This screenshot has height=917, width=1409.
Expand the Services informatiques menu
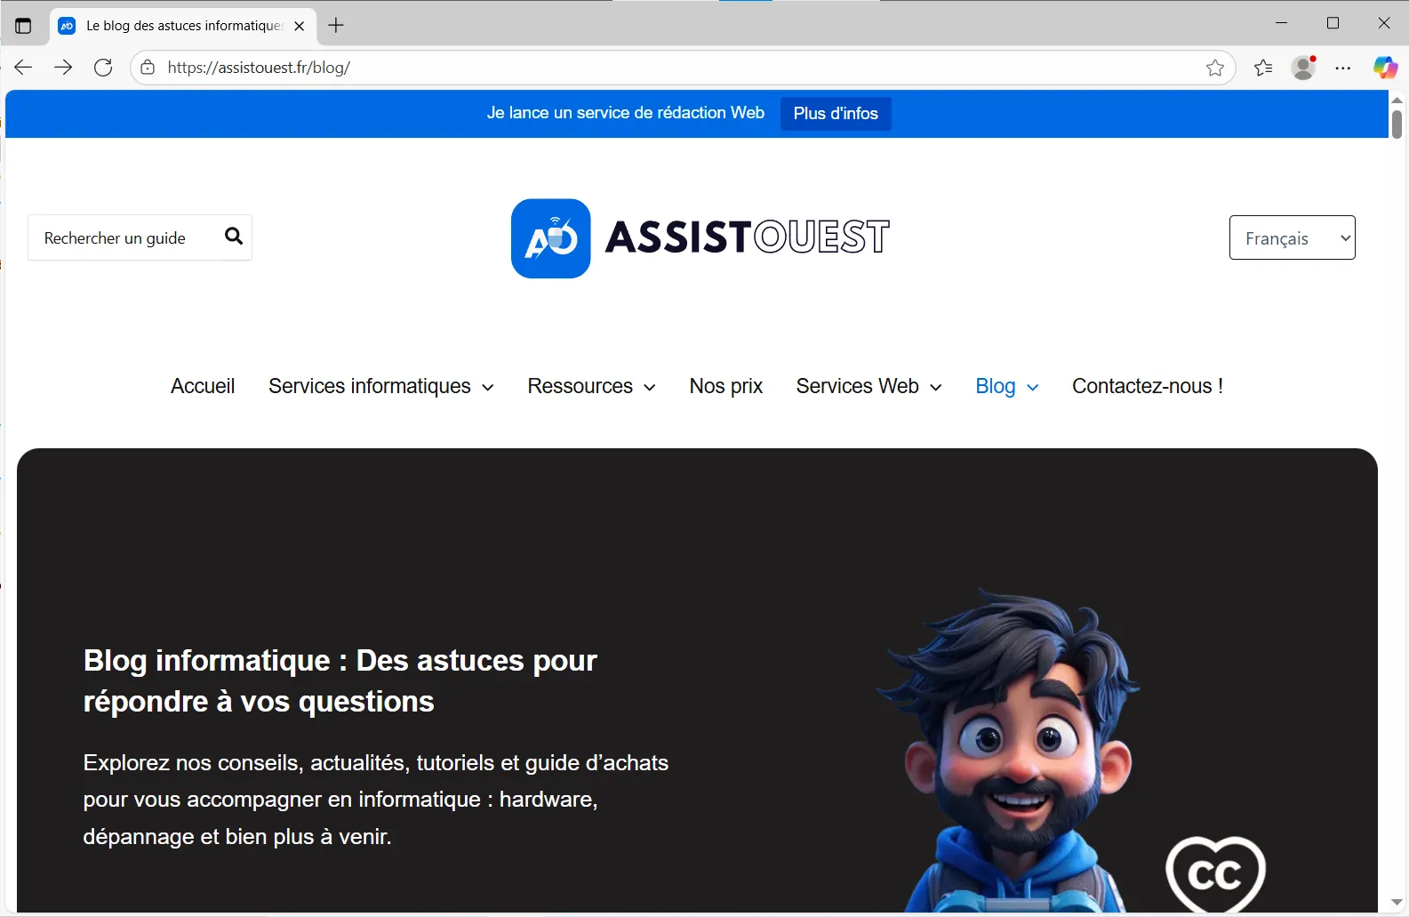(380, 386)
